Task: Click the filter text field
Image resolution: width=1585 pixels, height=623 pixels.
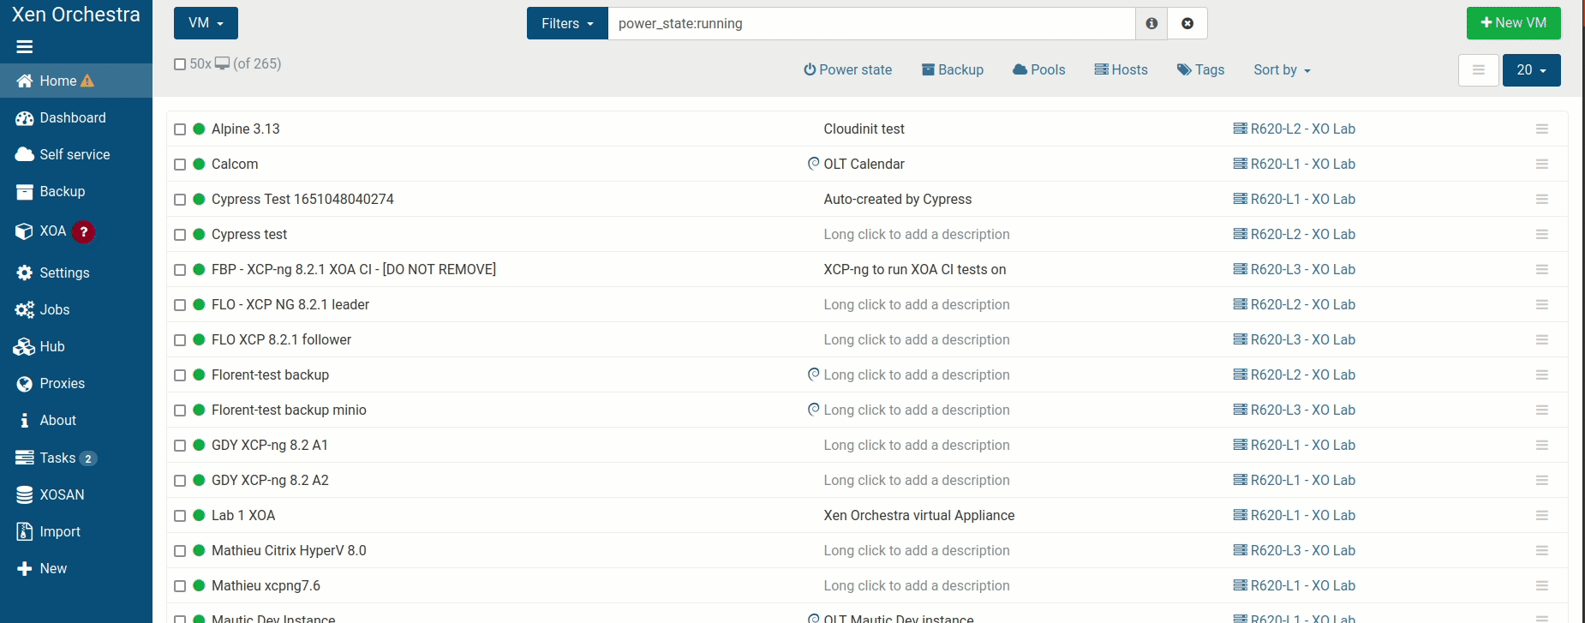Action: point(871,23)
